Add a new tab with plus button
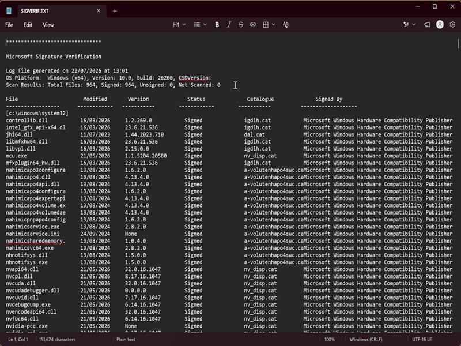The image size is (461, 346). 115,11
